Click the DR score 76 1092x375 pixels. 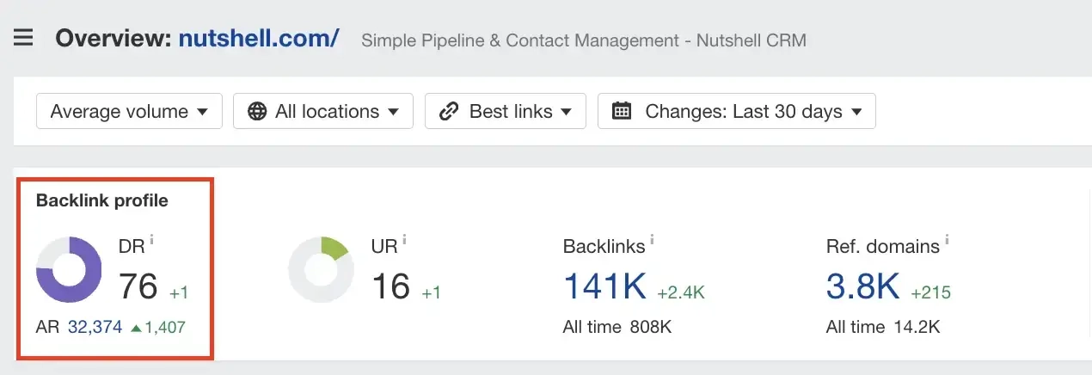[x=138, y=286]
